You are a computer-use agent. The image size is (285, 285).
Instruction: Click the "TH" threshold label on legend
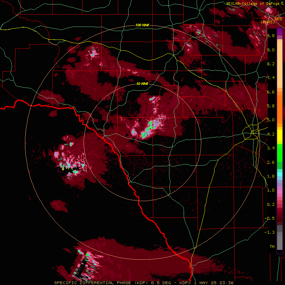[x=272, y=247]
